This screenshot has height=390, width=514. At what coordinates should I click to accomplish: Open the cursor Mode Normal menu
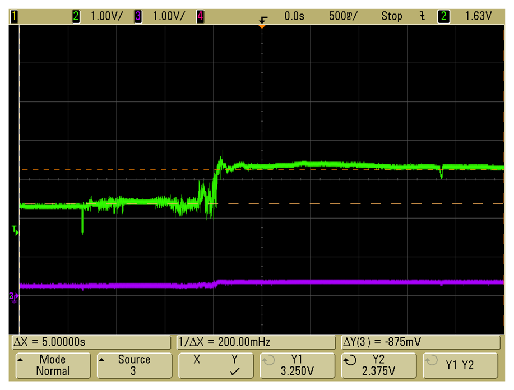tap(53, 365)
